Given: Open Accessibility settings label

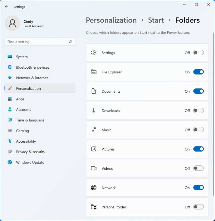Looking at the screenshot, I should [x=26, y=141].
